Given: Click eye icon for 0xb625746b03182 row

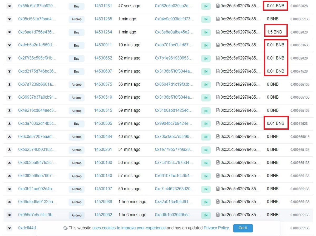Looking at the screenshot, I should pyautogui.click(x=9, y=150).
